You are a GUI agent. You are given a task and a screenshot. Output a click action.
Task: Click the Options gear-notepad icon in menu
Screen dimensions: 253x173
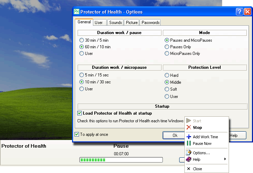(x=189, y=153)
